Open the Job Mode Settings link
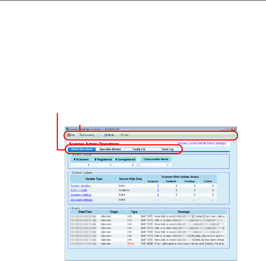The height and width of the screenshot is (261, 266). tap(82, 200)
